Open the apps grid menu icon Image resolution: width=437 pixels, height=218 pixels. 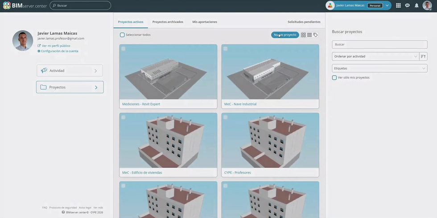[398, 5]
